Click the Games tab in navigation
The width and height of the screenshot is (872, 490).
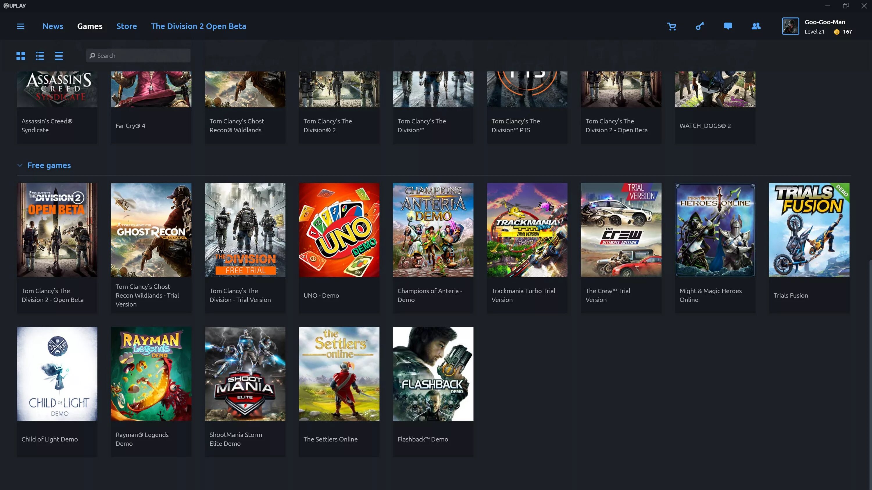[90, 26]
